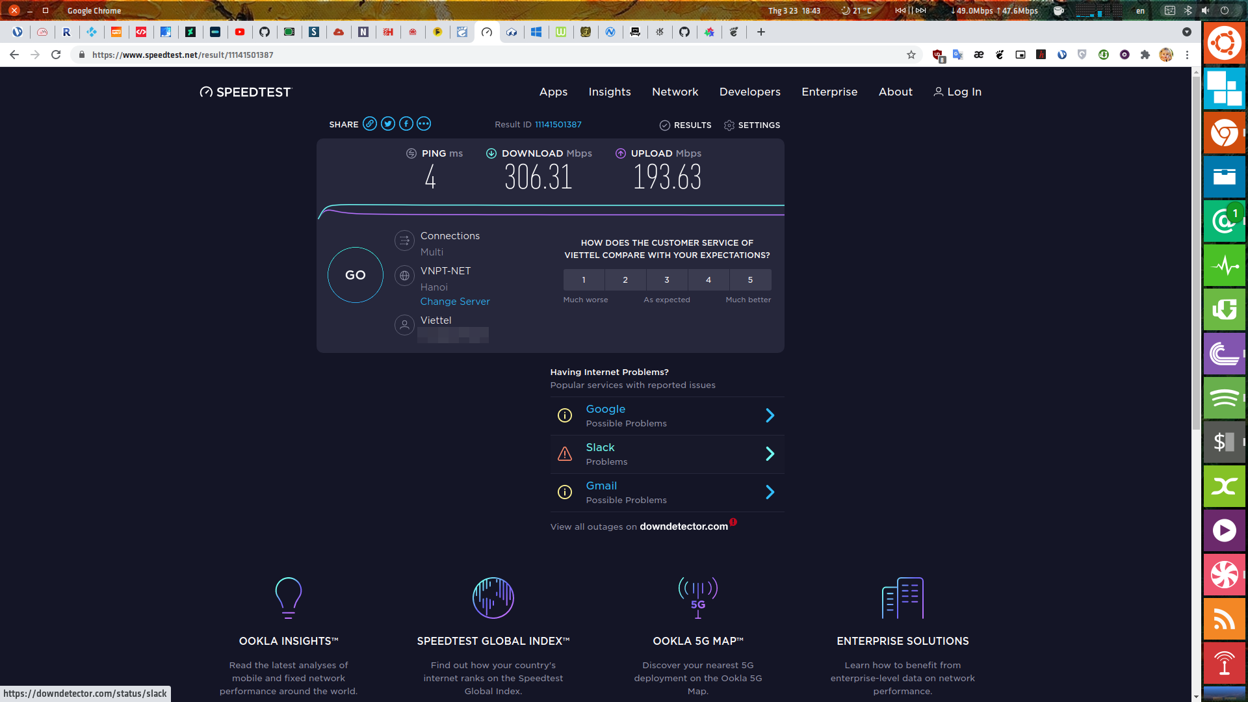Open the system monitor in the dock

tap(1225, 265)
